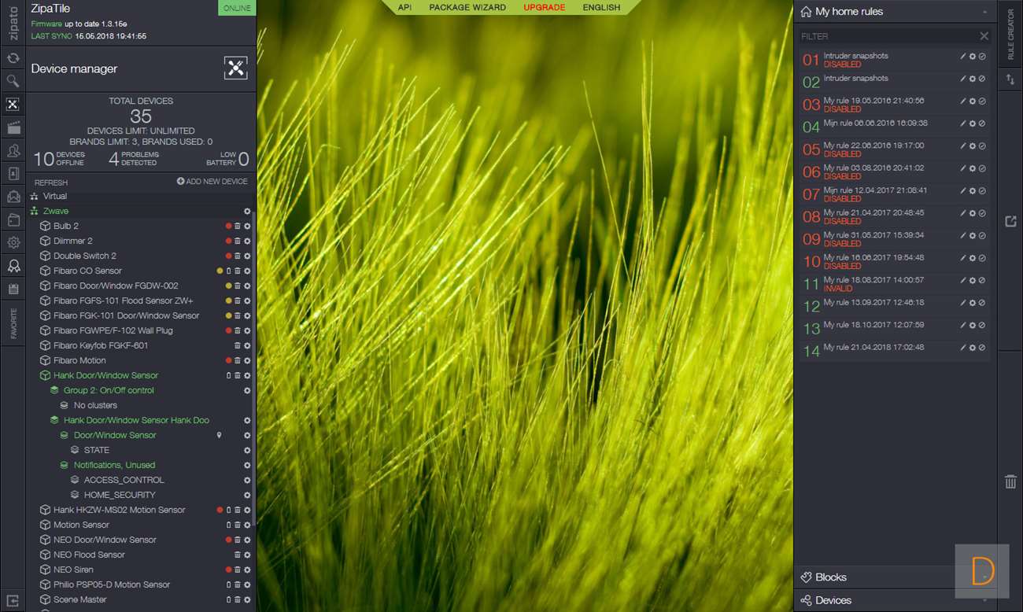The height and width of the screenshot is (612, 1023).
Task: Open rule "My rule 21.04.2018 17:02:48"
Action: coord(873,348)
